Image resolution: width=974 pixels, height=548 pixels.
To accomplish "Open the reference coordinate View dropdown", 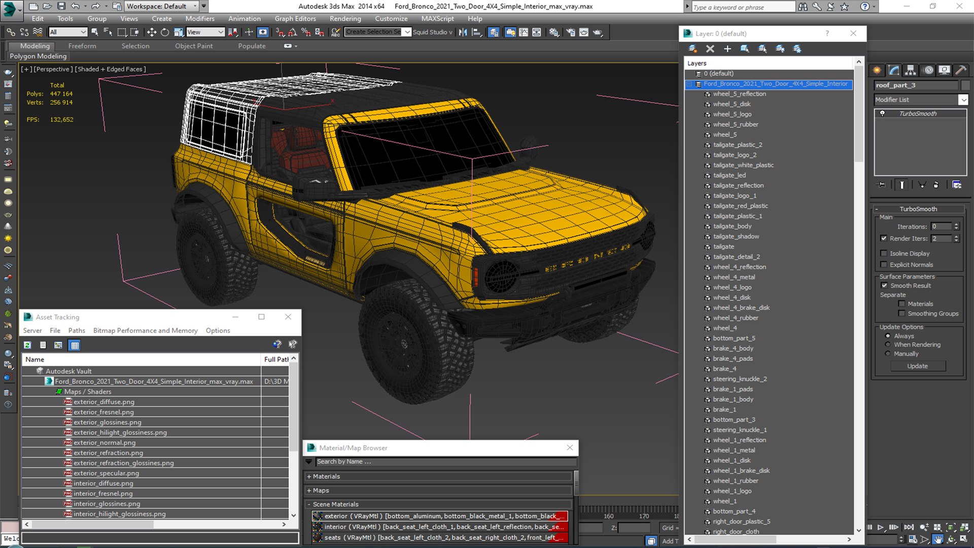I will point(205,32).
